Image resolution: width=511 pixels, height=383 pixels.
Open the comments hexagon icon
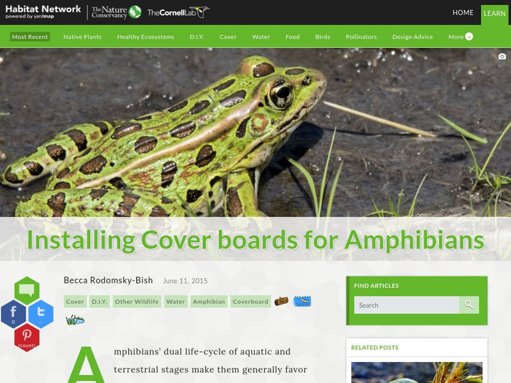click(27, 290)
